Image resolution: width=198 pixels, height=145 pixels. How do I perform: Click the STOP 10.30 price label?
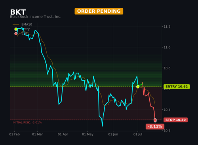175,120
